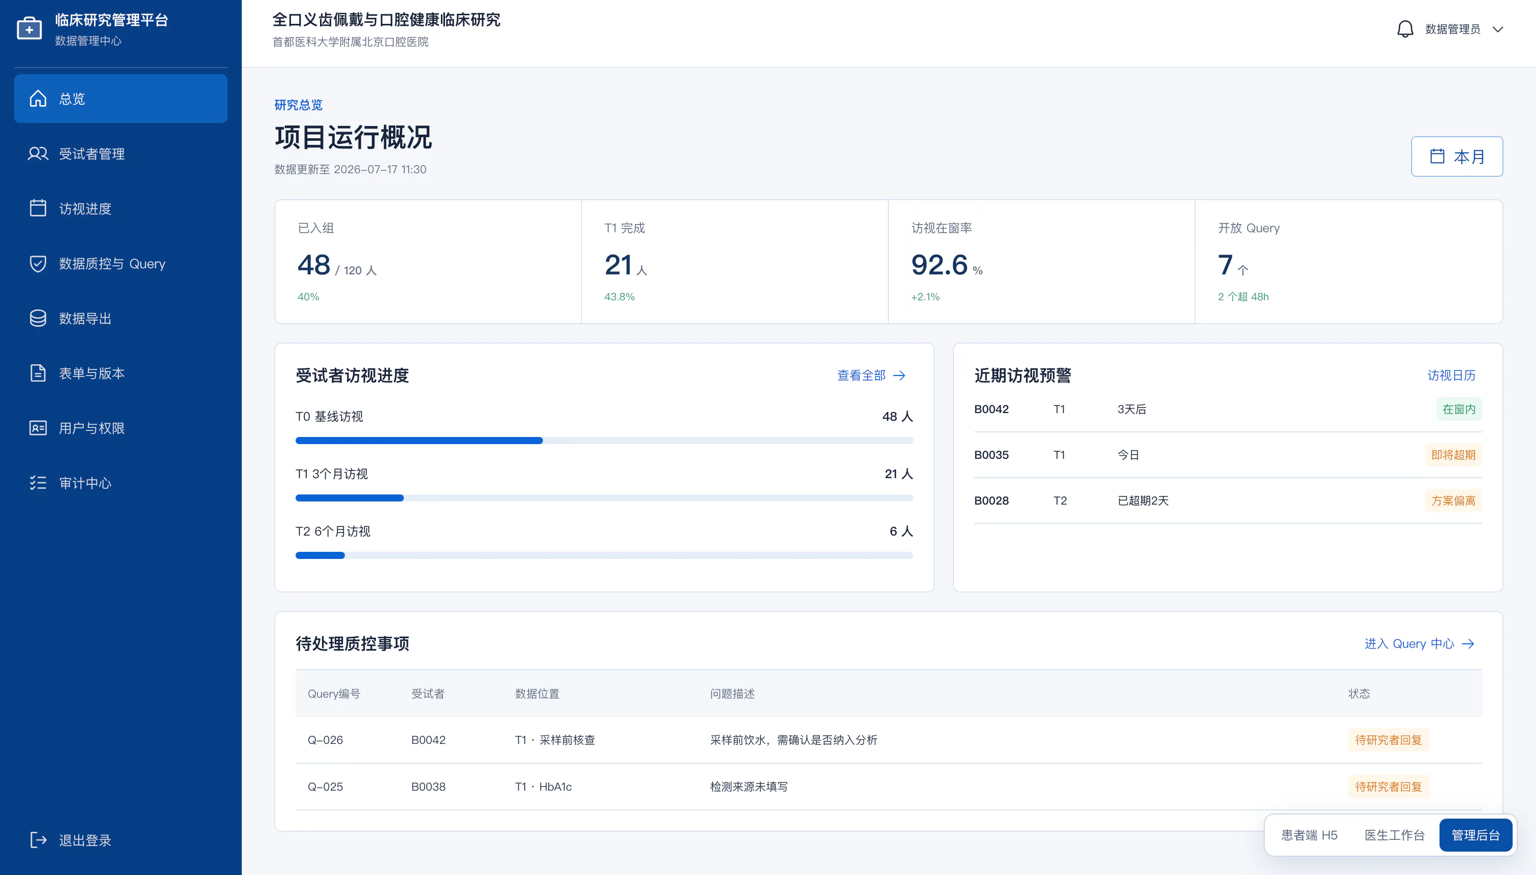Screen dimensions: 1536x875
Task: Click 待研究者回复 status for Q-025
Action: 1388,787
